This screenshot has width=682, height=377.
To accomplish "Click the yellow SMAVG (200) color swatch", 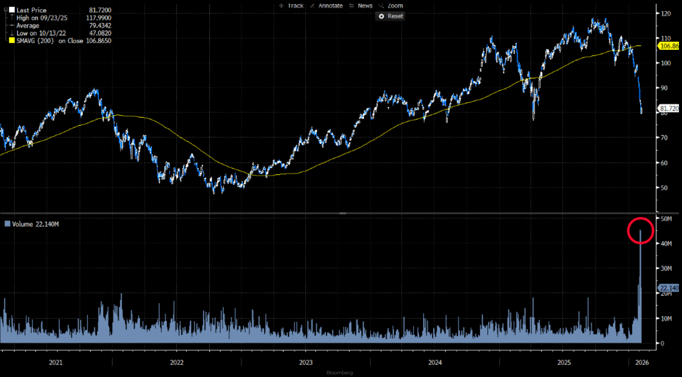I will pyautogui.click(x=12, y=41).
